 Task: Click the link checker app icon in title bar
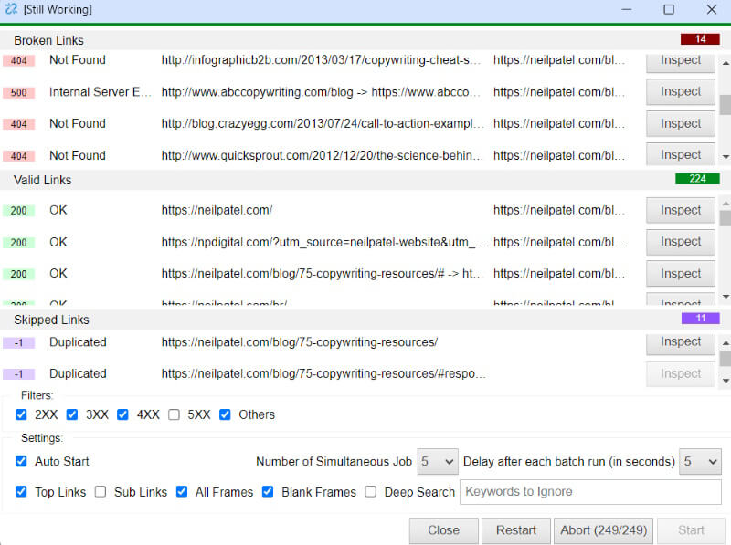(11, 9)
